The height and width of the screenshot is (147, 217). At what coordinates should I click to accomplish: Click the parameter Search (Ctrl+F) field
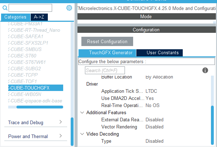click(x=105, y=70)
